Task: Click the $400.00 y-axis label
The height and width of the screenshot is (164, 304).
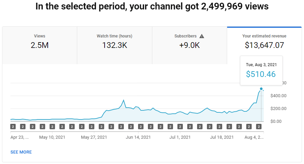Action: [x=278, y=95]
